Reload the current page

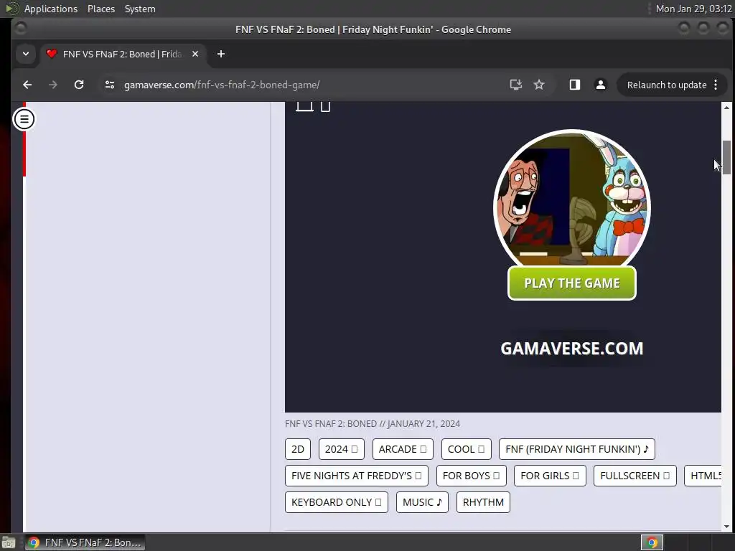point(79,85)
